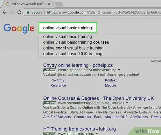Viewport: 161px width, 135px height.
Task: Click the 'www.openuniversity.edu/Online/Courses' URL text
Action: click(91, 103)
